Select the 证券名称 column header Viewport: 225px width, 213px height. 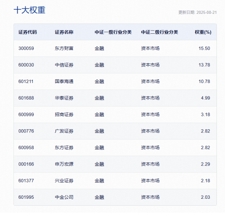tap(64, 32)
